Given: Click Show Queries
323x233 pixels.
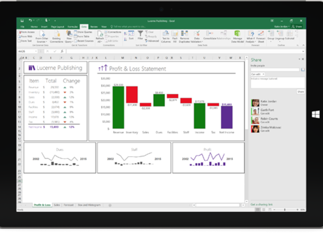Looking at the screenshot, I should (x=83, y=32).
